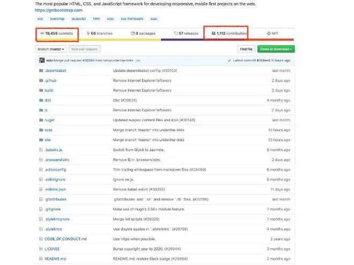Click the file icon next to LICENSE
The height and width of the screenshot is (265, 354).
coord(41,248)
